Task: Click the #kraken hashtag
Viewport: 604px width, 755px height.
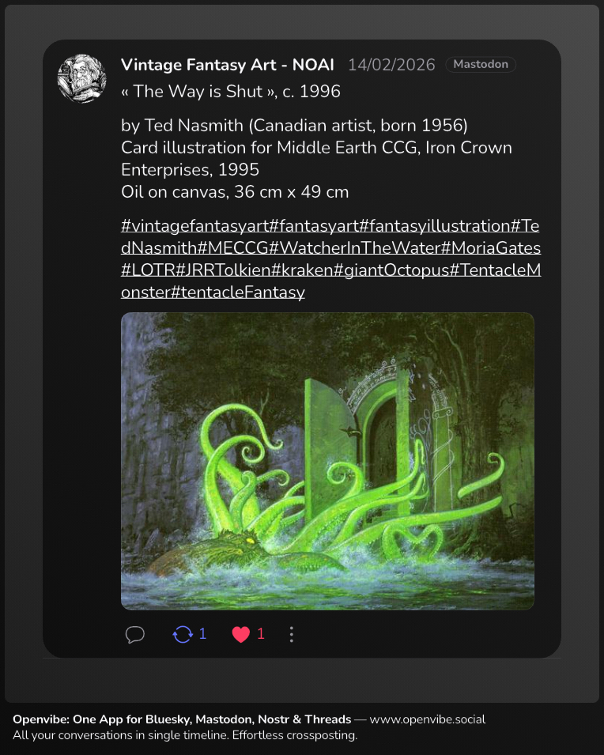Action: [302, 270]
